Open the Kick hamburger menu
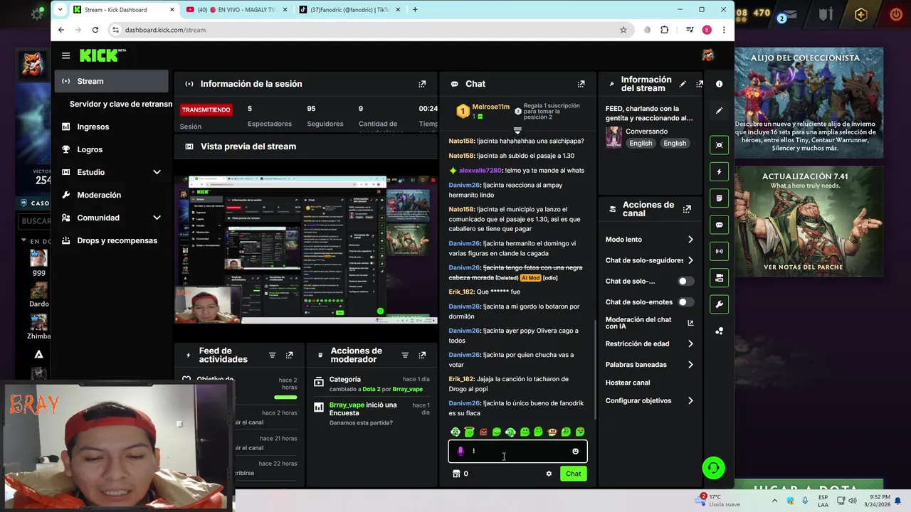 [x=65, y=55]
